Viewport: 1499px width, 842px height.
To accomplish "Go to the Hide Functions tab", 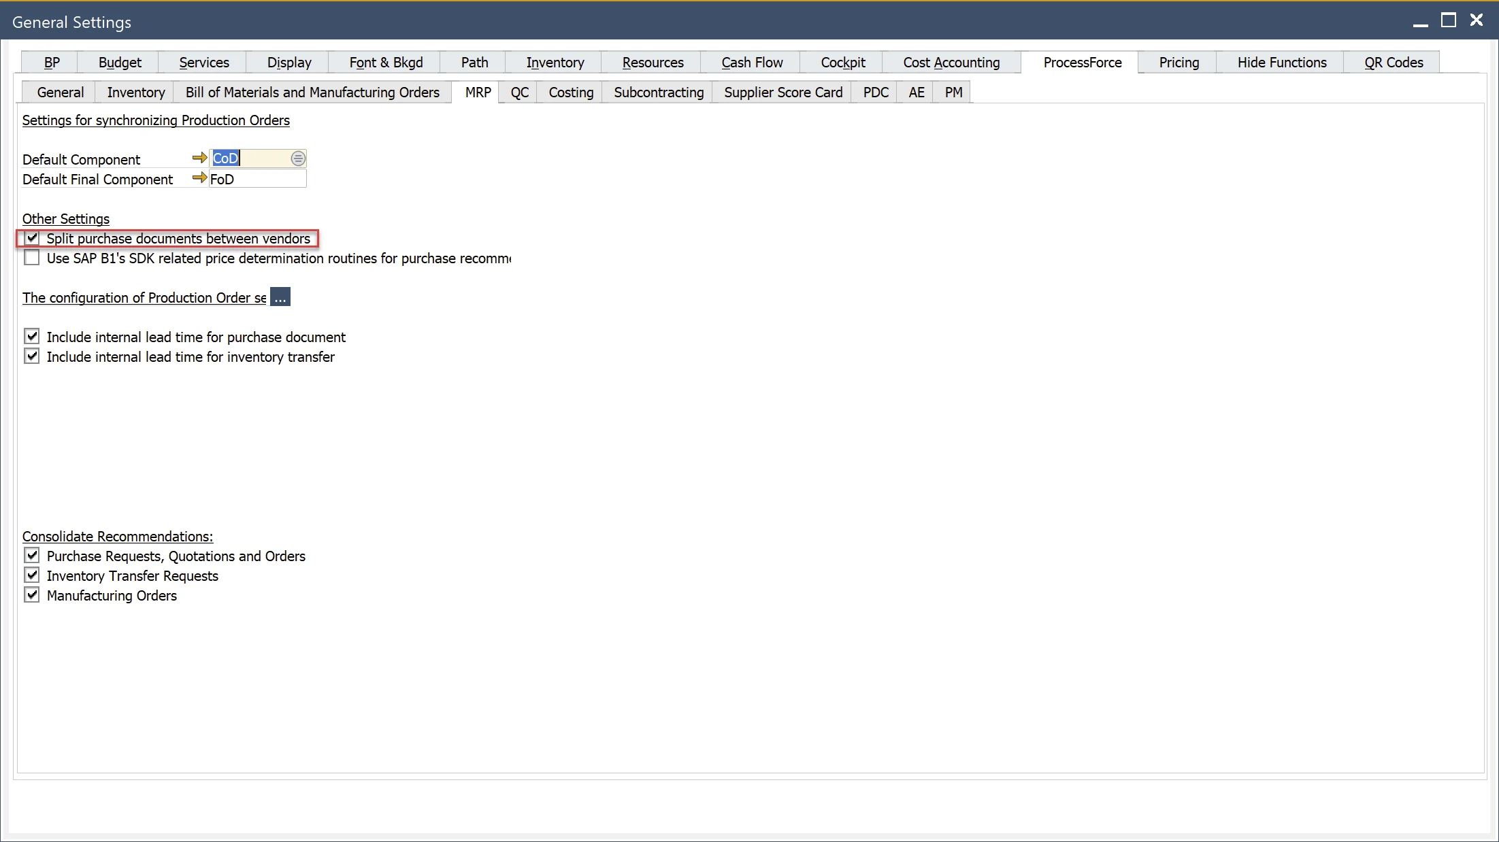I will click(1281, 63).
